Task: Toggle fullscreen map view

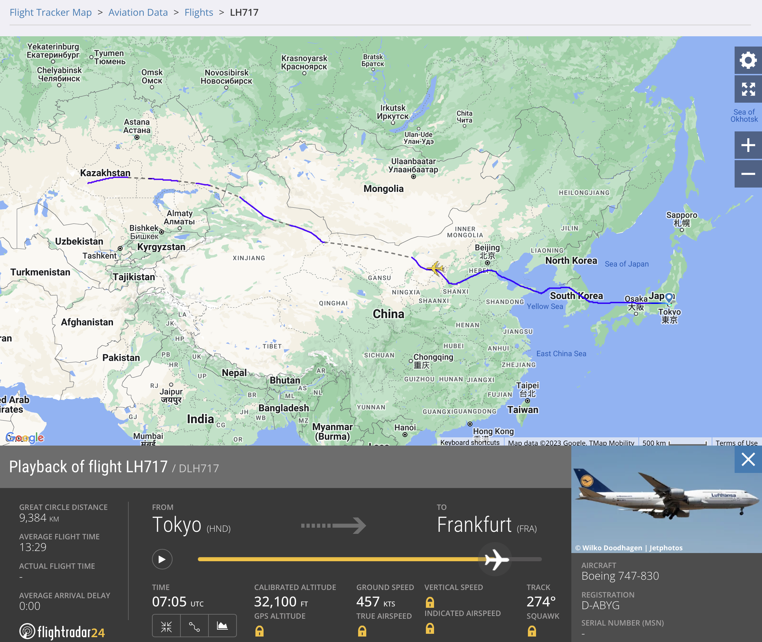Action: tap(748, 89)
